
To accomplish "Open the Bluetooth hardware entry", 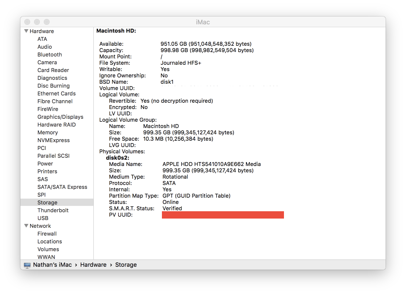I will [x=50, y=55].
